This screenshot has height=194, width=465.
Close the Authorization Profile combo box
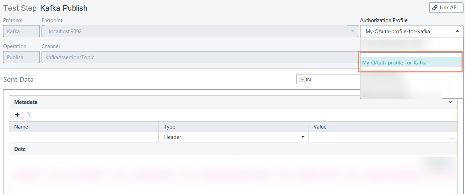click(x=457, y=31)
